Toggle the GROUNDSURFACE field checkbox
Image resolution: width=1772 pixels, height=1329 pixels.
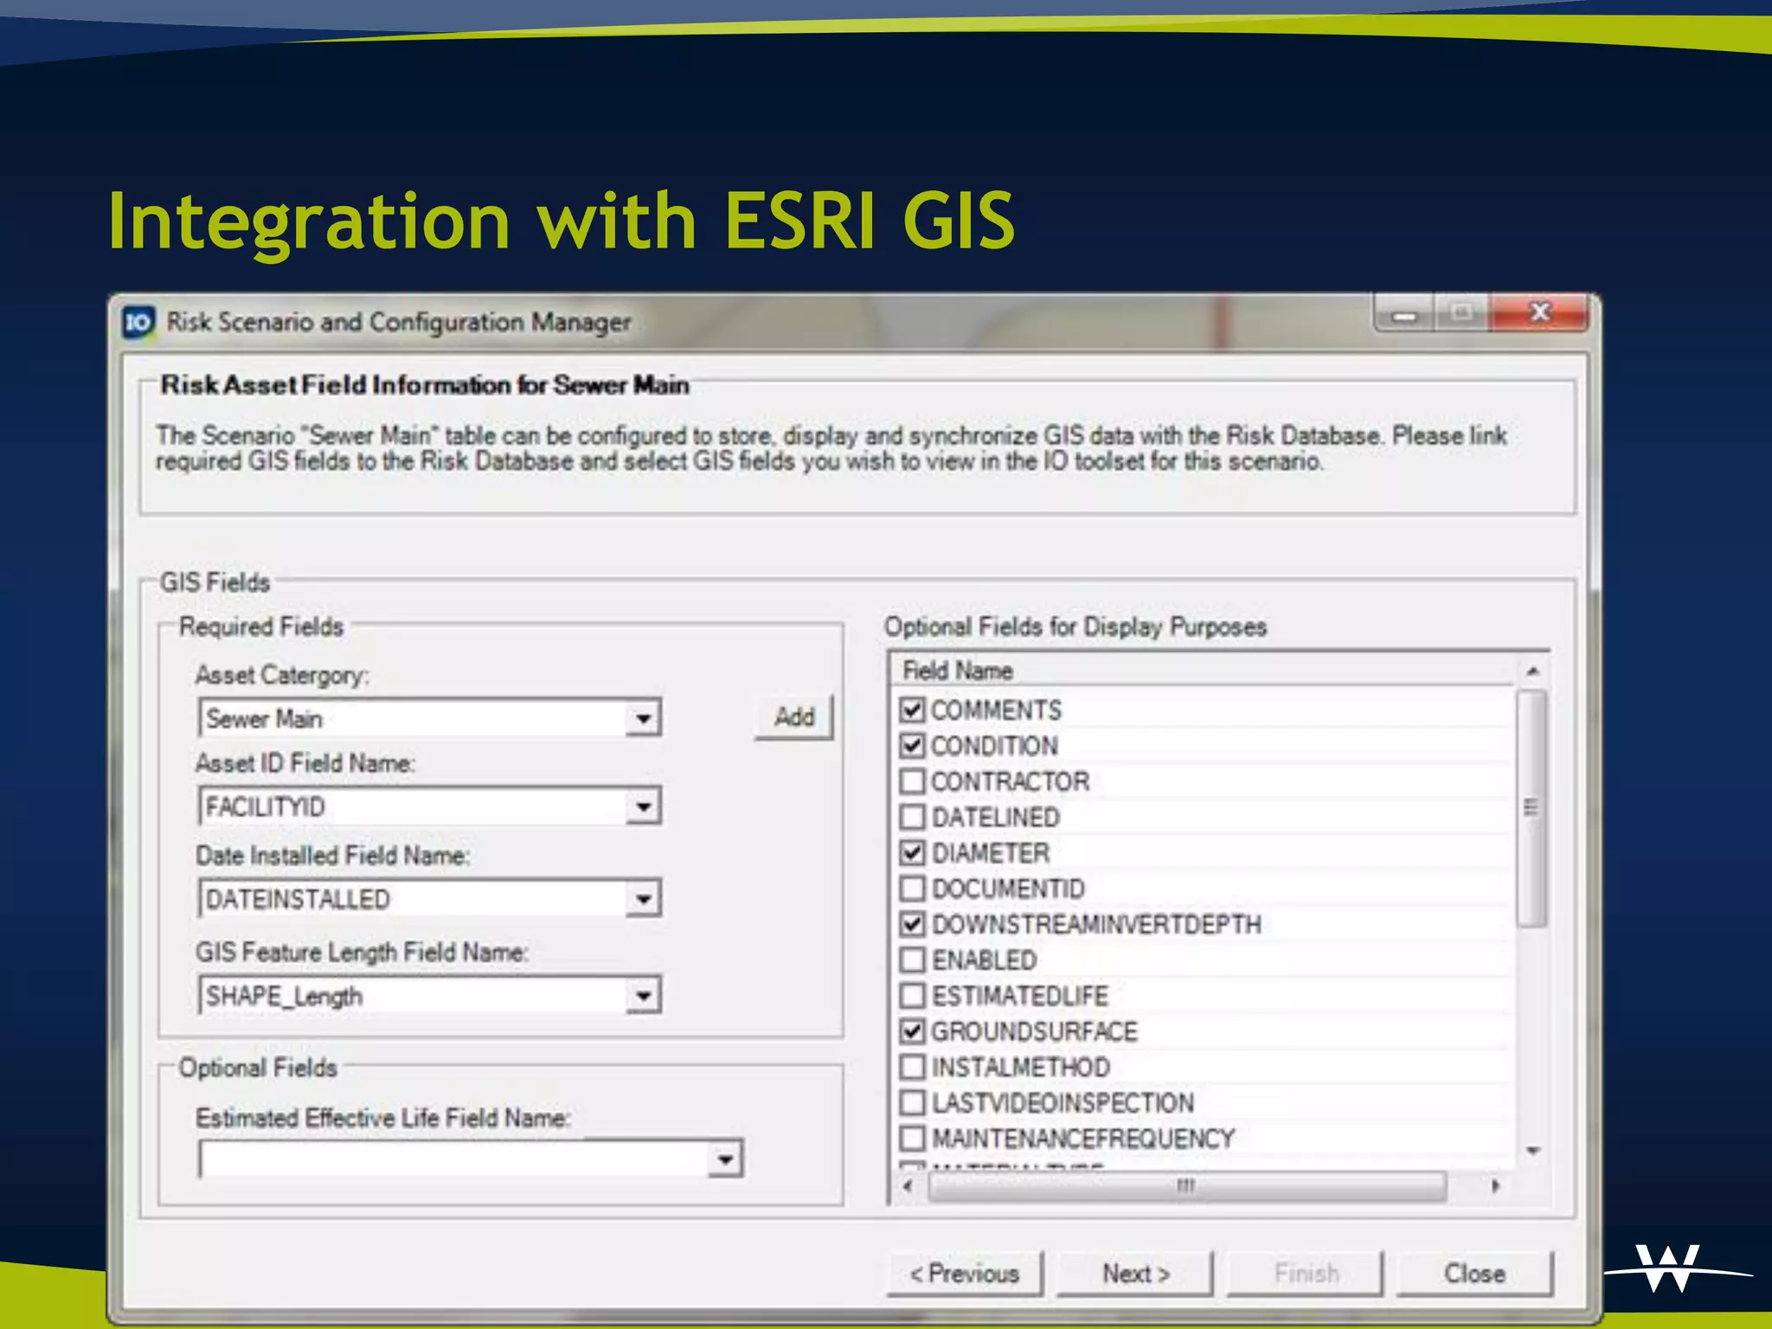[912, 1031]
